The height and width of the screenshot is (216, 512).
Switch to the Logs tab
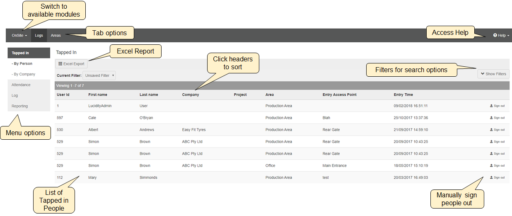click(39, 36)
